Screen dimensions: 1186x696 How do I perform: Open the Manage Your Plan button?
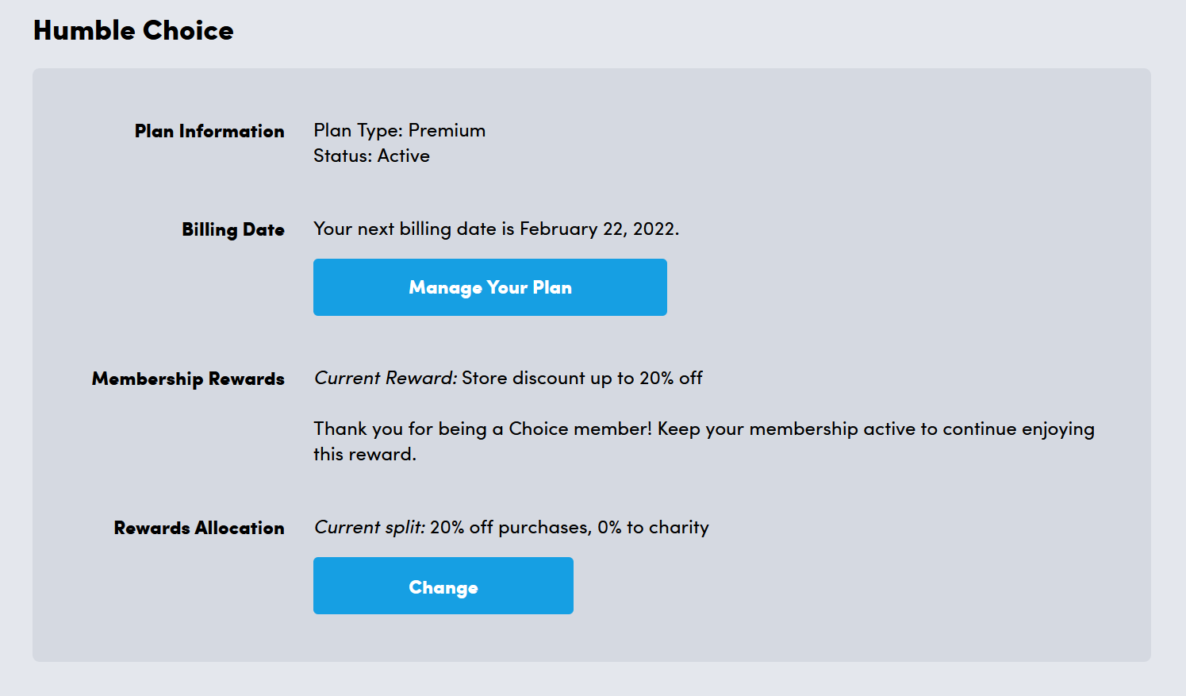[x=489, y=287]
